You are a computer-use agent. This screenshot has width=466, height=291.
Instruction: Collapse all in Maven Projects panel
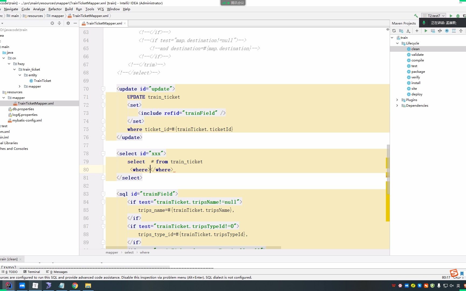pyautogui.click(x=461, y=31)
